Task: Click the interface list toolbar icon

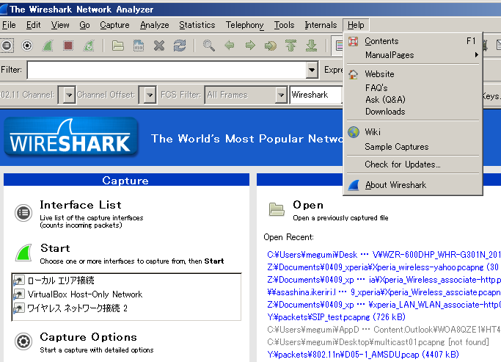Action: point(7,46)
